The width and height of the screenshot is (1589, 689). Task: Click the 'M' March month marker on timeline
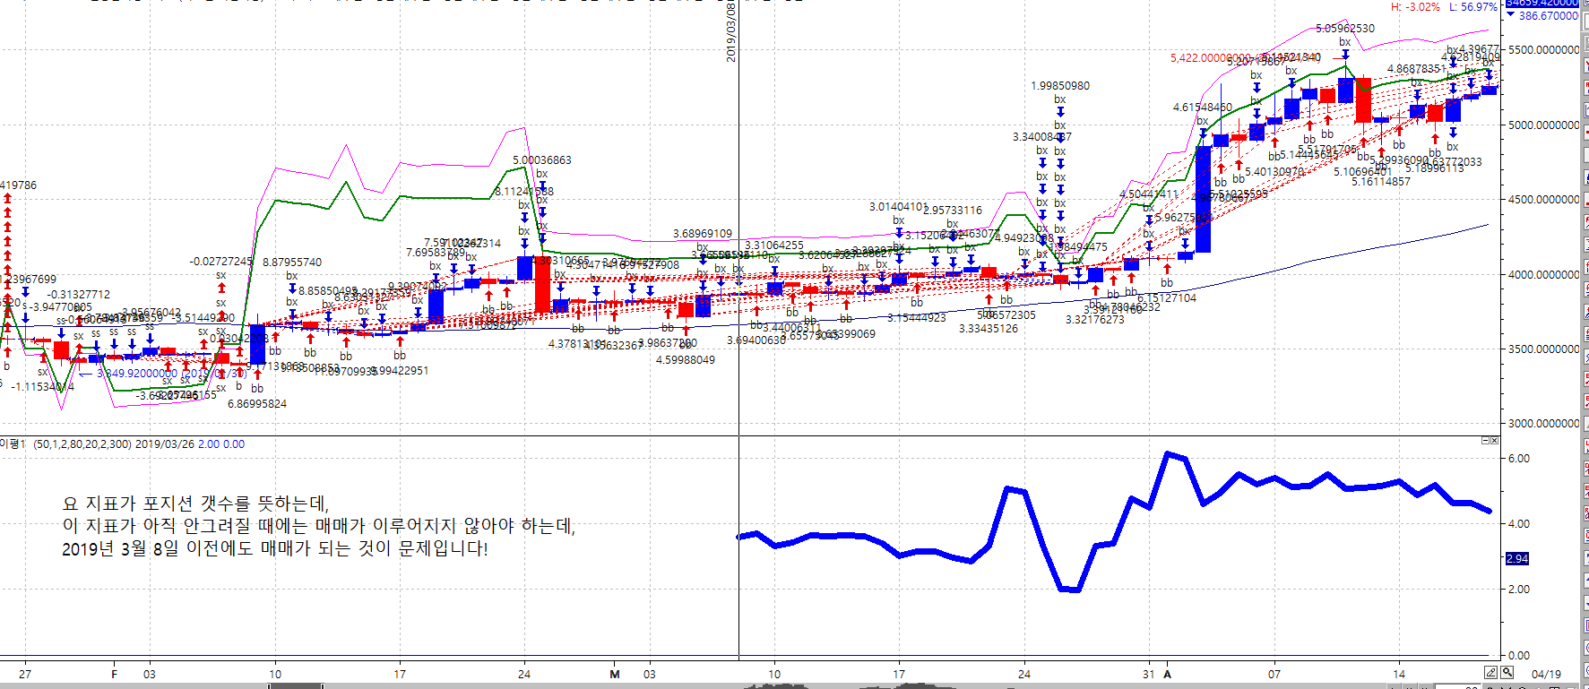[615, 674]
